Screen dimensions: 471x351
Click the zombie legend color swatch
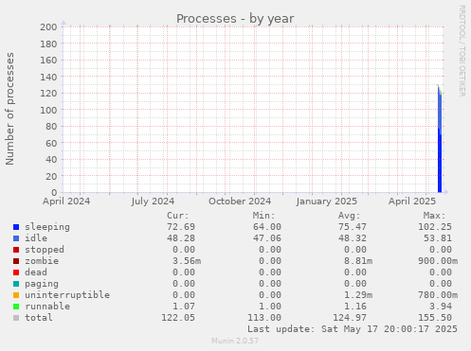[16, 261]
